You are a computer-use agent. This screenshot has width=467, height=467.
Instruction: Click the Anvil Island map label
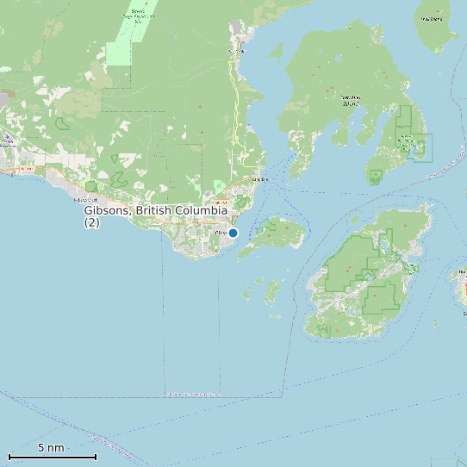pos(432,19)
